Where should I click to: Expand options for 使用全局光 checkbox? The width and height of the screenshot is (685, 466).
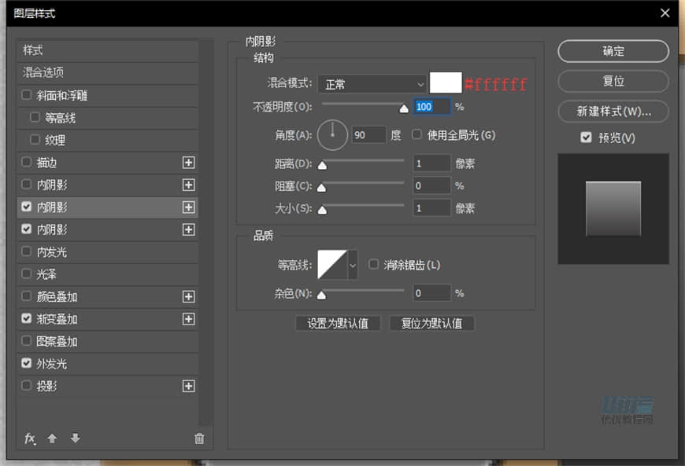pos(416,135)
